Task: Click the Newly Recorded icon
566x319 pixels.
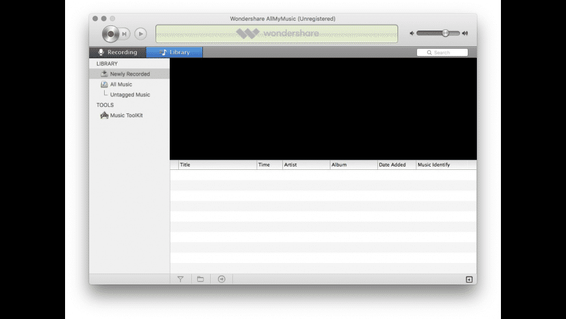Action: pyautogui.click(x=104, y=74)
